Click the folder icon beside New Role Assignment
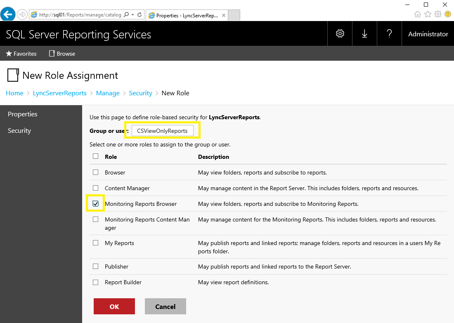This screenshot has width=454, height=323. pyautogui.click(x=13, y=75)
